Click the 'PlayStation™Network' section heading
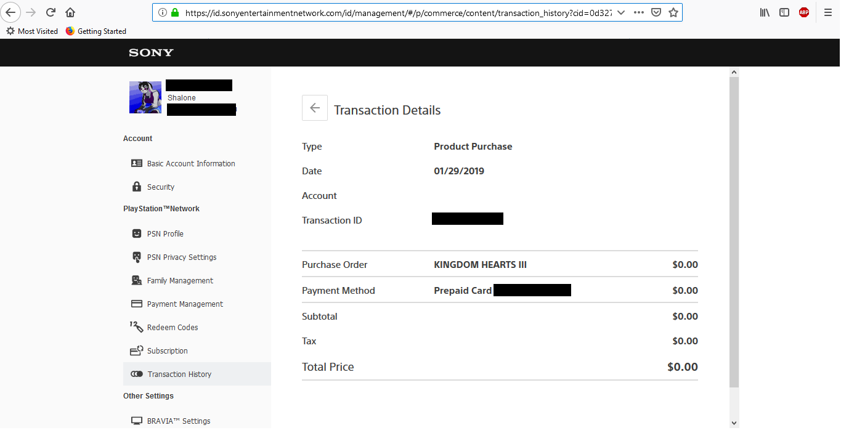This screenshot has height=433, width=841. point(161,209)
